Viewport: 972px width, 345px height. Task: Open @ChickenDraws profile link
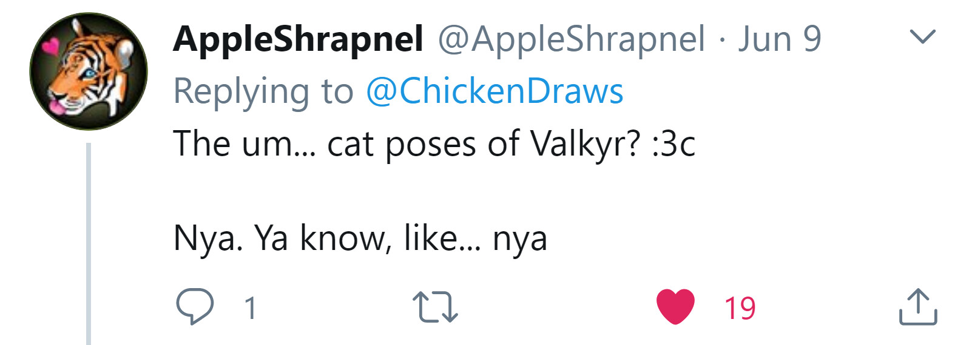tap(494, 91)
